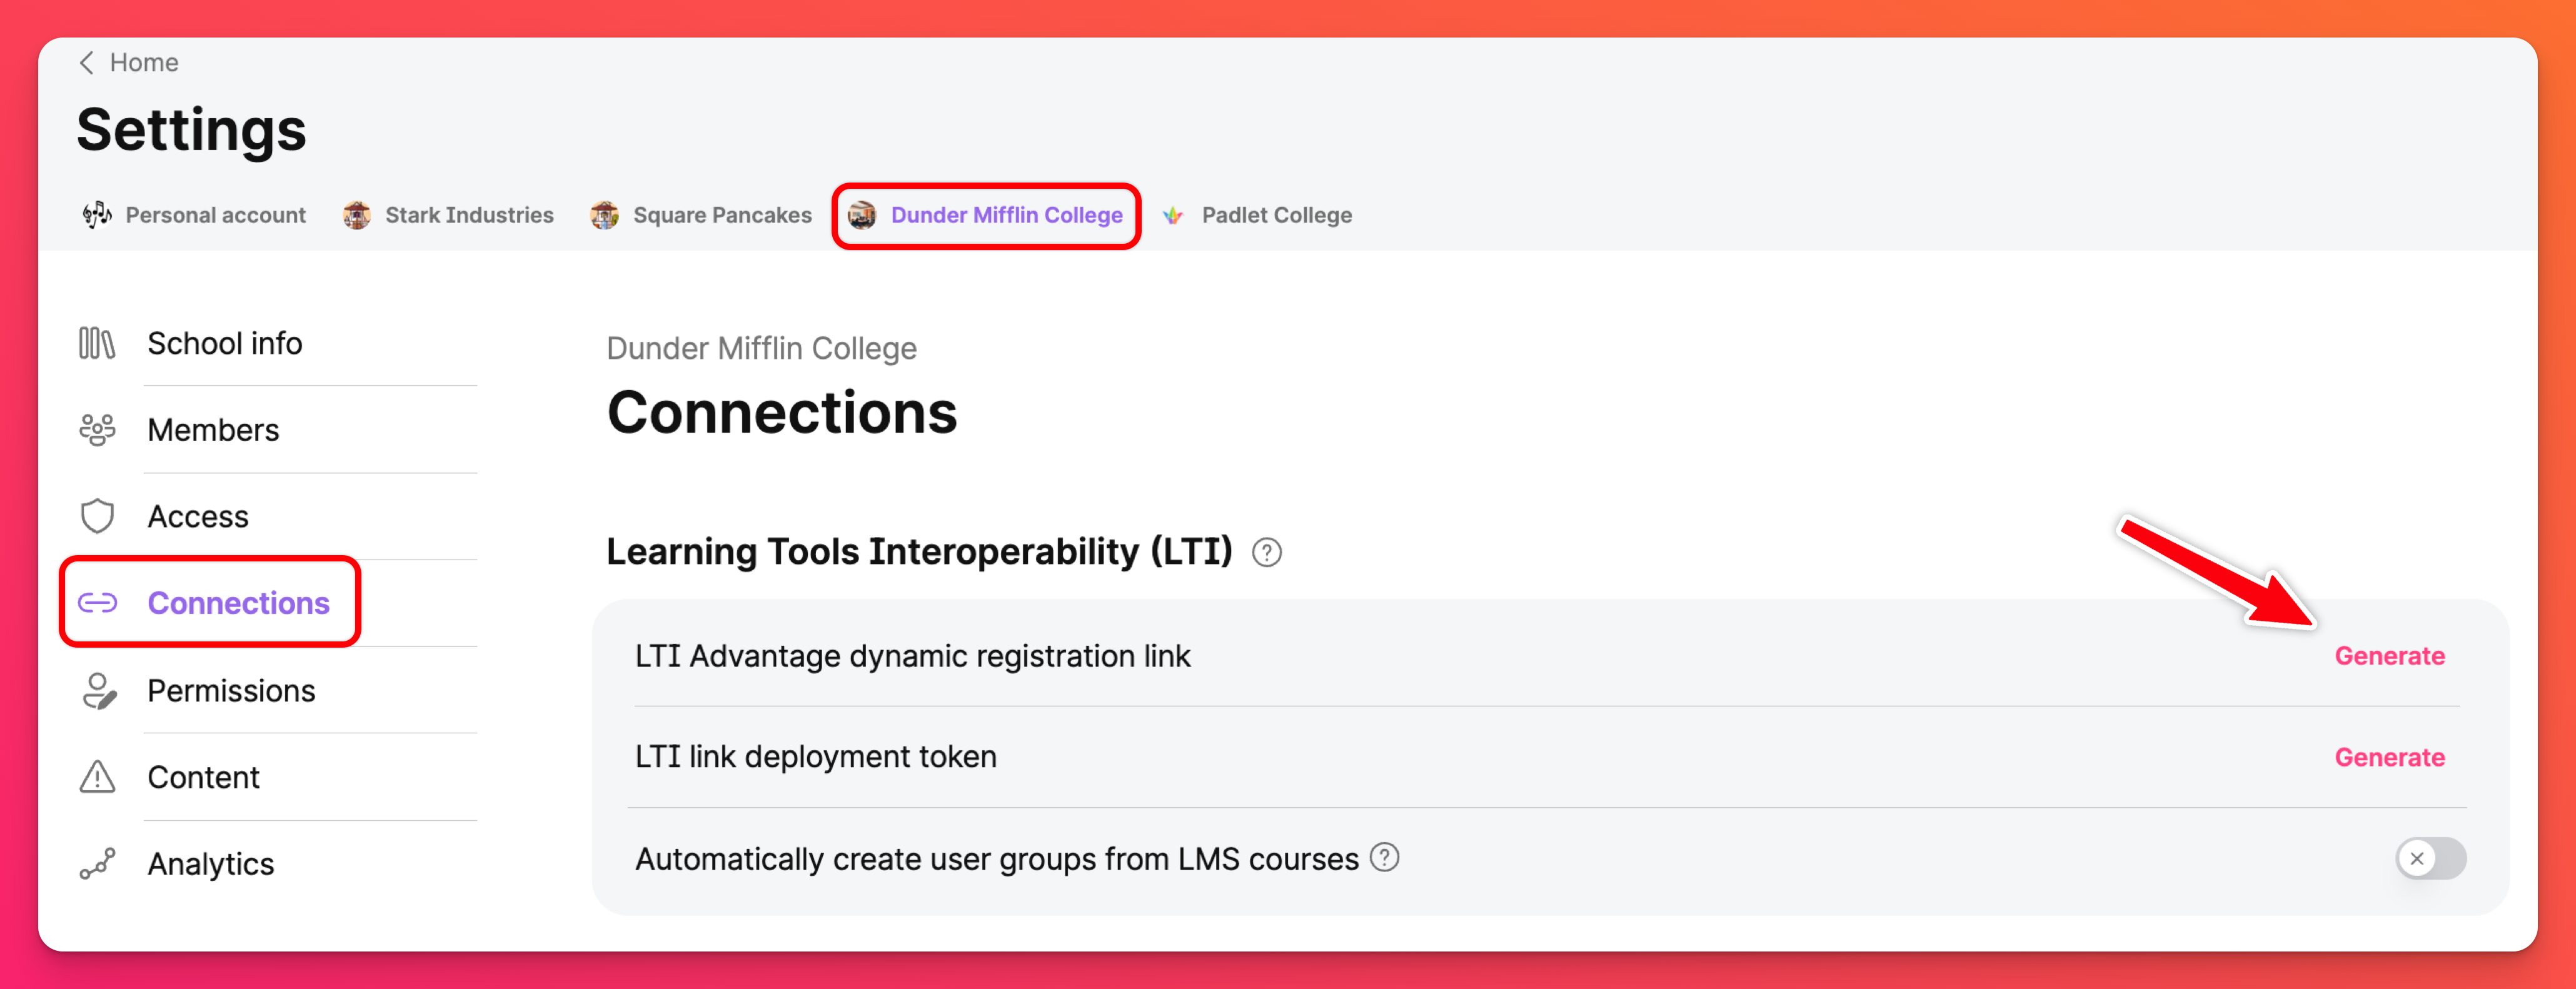Click the Members group icon
2576x989 pixels.
click(x=97, y=430)
